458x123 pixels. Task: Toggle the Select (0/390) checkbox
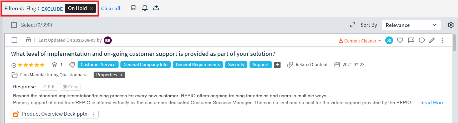(14, 25)
